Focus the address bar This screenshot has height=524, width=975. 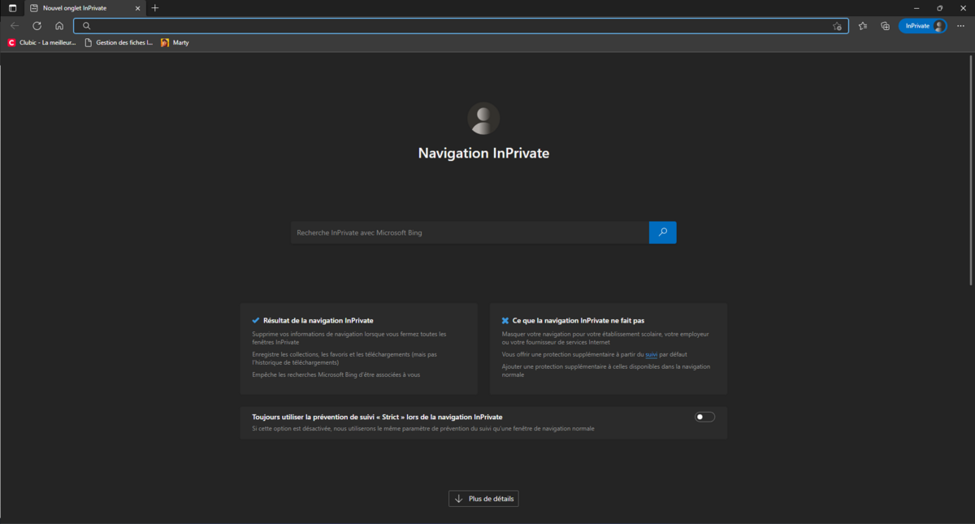461,26
